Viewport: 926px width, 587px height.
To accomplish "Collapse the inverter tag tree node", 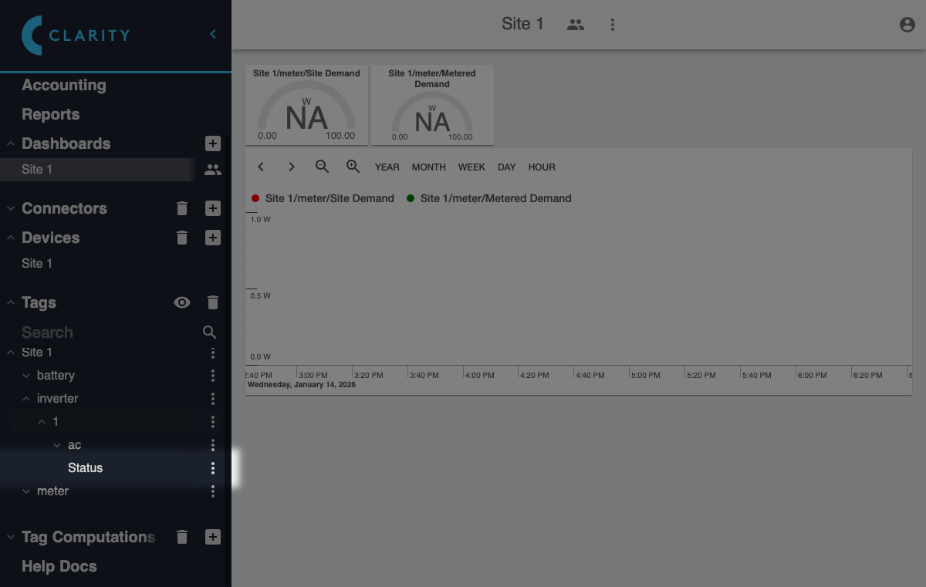I will [x=26, y=399].
